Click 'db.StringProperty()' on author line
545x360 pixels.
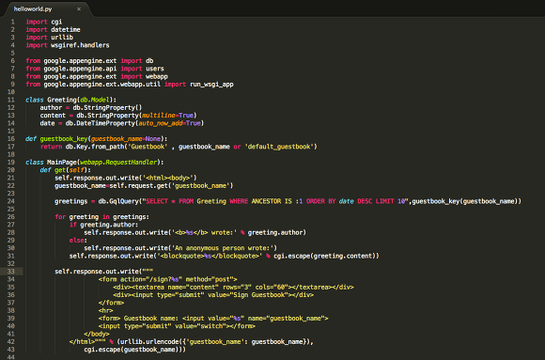click(107, 107)
